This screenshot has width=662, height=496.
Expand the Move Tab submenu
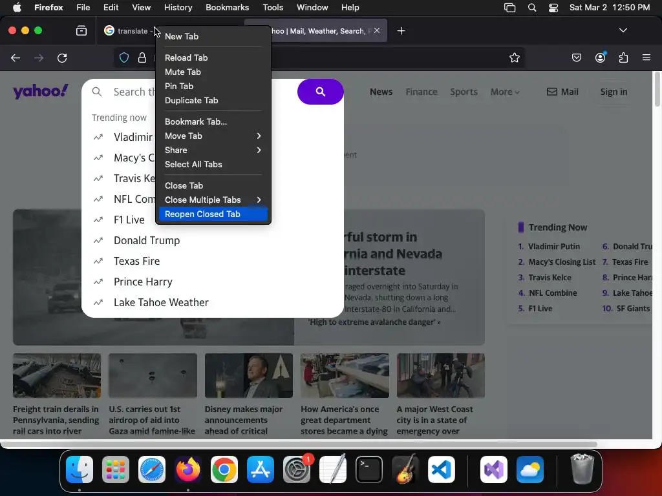pos(213,136)
